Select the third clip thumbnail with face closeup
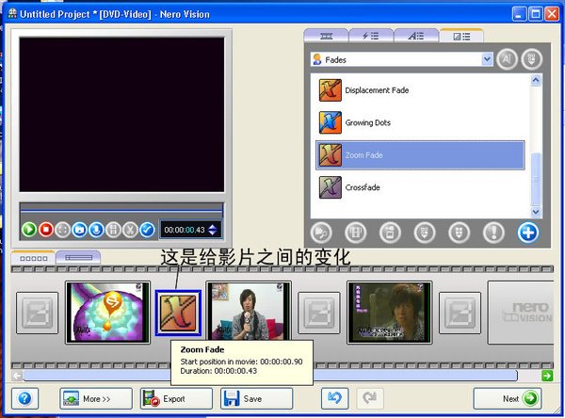Viewport: 565px width, 418px height. click(x=390, y=313)
